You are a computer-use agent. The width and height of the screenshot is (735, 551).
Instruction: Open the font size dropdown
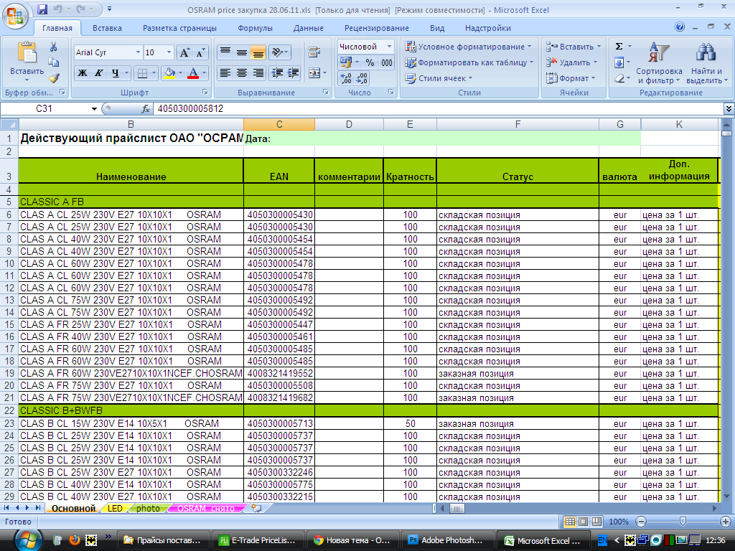coord(169,52)
